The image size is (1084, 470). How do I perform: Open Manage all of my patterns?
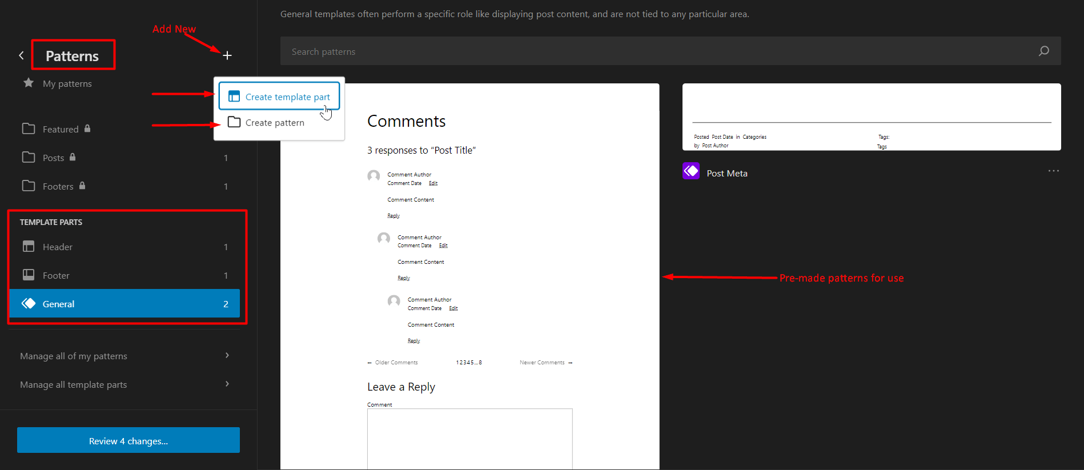tap(125, 356)
